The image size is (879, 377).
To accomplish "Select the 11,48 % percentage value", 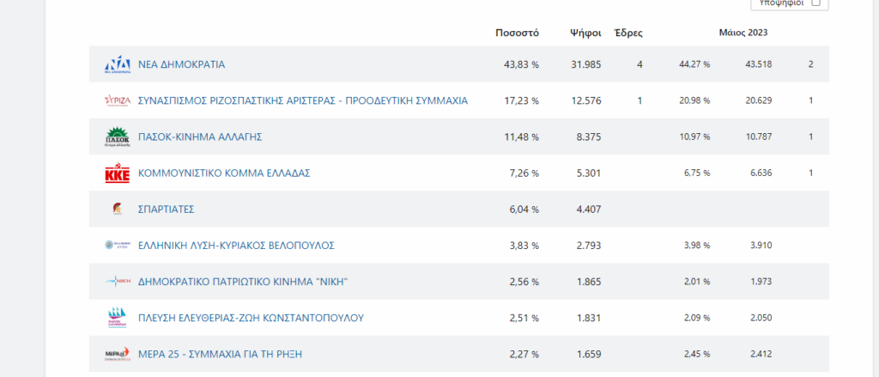I will click(x=522, y=137).
